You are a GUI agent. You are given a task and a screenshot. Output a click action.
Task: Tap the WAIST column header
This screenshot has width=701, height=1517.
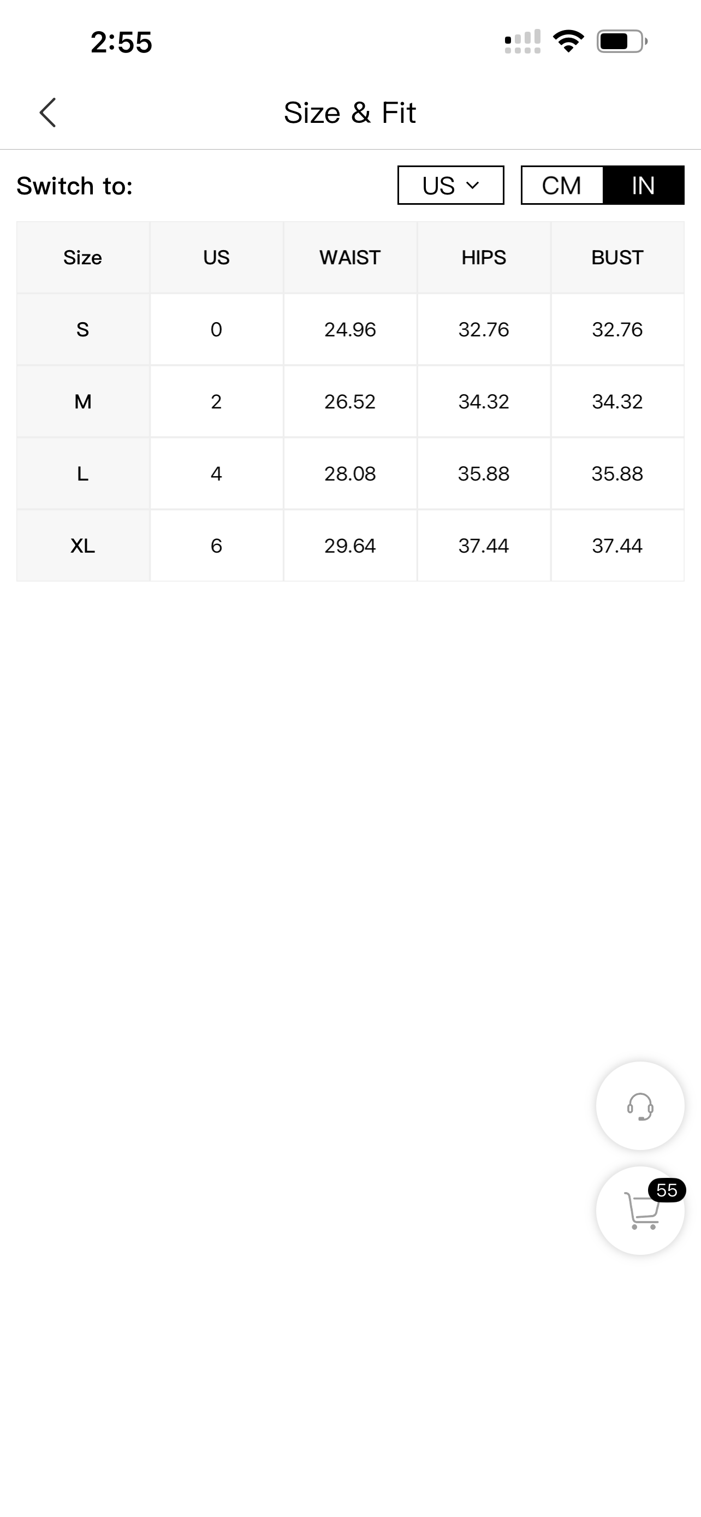pos(350,257)
